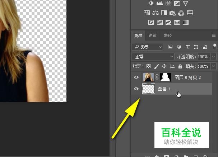Add a Channel Mixer adjustment
Screen dimensions: 218x157
(x=181, y=13)
